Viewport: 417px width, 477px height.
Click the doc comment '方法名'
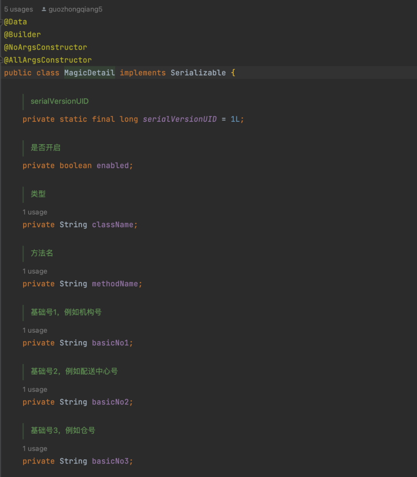42,253
